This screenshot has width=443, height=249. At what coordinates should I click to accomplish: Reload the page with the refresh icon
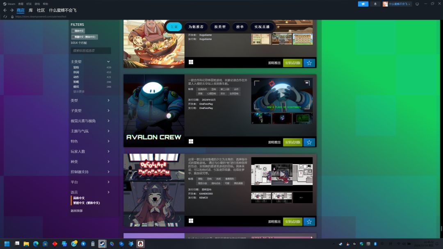pos(5,17)
